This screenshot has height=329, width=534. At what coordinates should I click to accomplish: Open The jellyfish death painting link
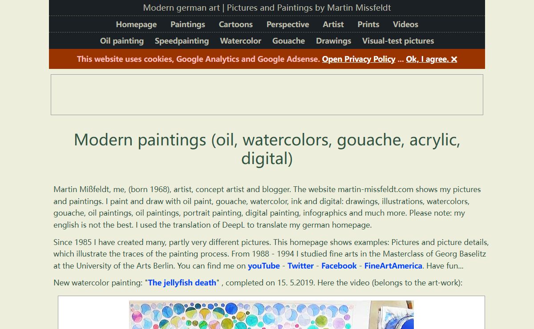[x=182, y=283]
